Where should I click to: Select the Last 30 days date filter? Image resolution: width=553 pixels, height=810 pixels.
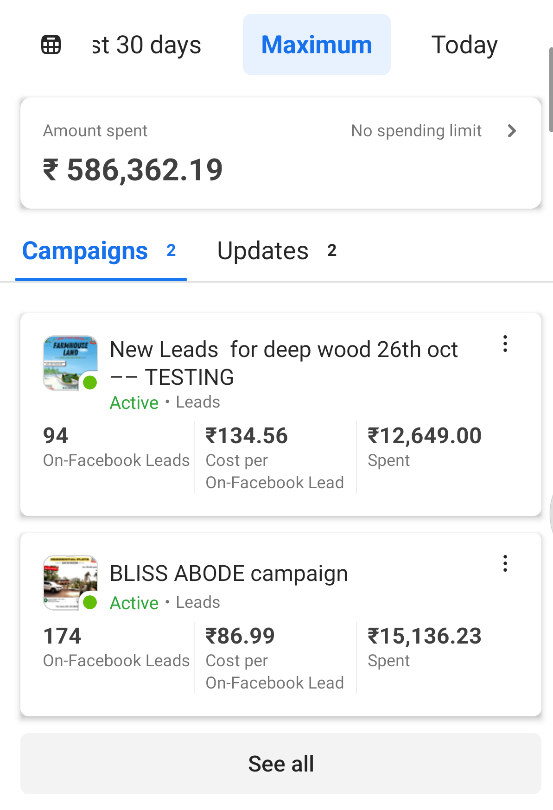(x=146, y=45)
